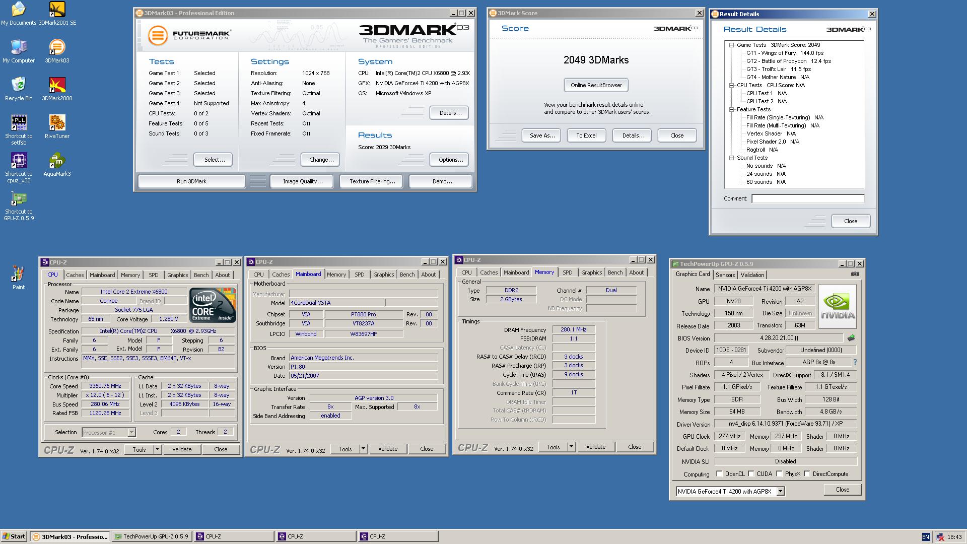Launch the 3DMark03 desktop shortcut

(57, 51)
